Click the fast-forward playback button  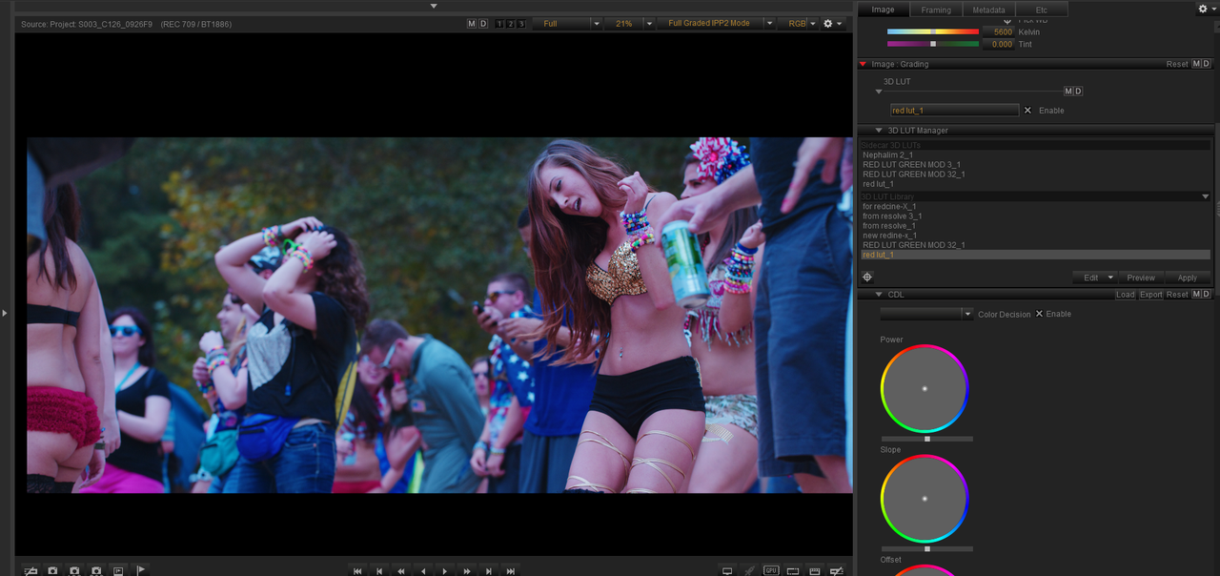pos(467,571)
